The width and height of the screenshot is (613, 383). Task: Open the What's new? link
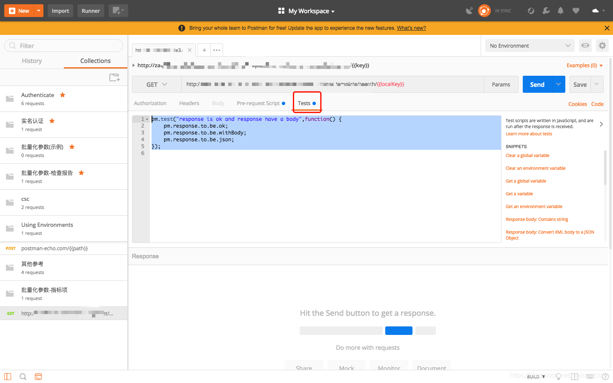tap(411, 28)
